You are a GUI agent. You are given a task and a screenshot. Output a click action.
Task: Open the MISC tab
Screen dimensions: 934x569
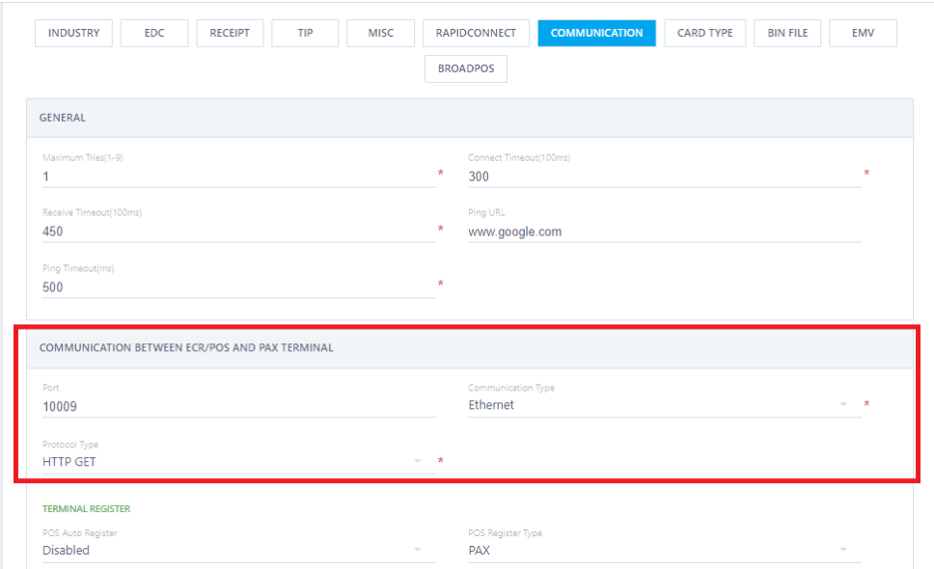click(x=380, y=33)
